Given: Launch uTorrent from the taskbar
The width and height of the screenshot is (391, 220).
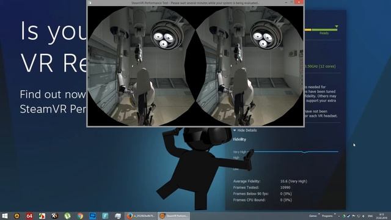Looking at the screenshot, I should click(67, 216).
